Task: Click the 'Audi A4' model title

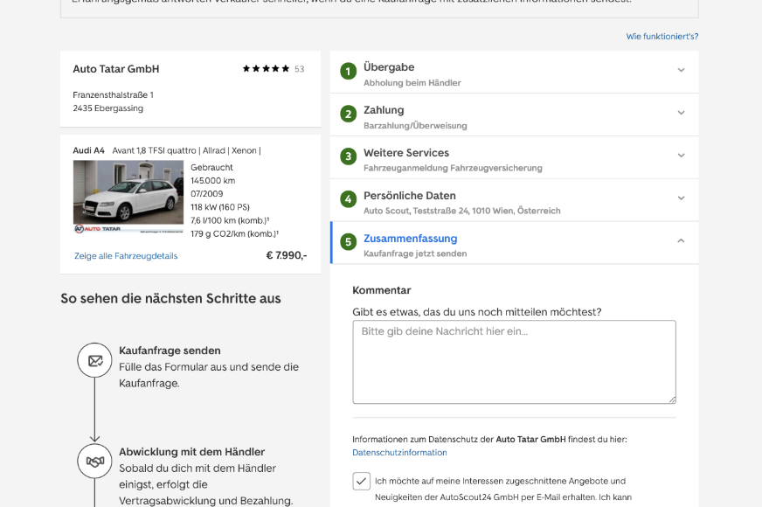Action: (88, 150)
